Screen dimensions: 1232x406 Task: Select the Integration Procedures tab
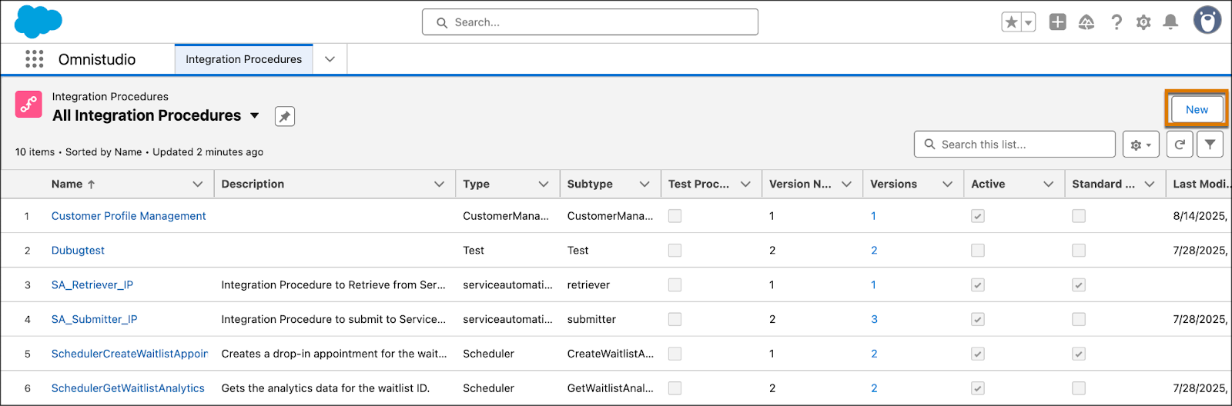pyautogui.click(x=243, y=59)
